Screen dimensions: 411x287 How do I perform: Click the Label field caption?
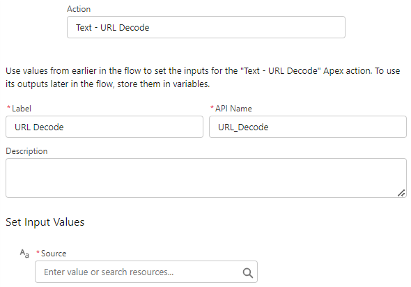pos(22,109)
